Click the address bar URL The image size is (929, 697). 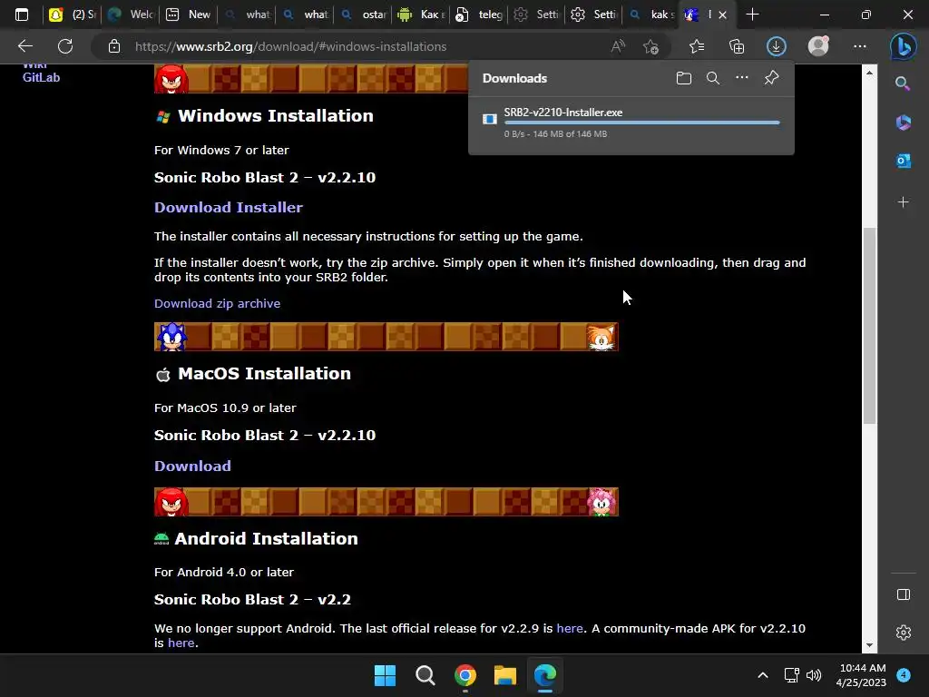(290, 46)
